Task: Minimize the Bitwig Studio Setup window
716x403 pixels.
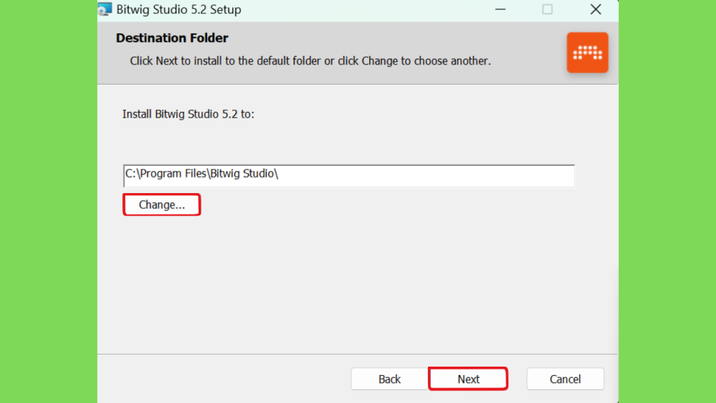Action: click(x=501, y=9)
